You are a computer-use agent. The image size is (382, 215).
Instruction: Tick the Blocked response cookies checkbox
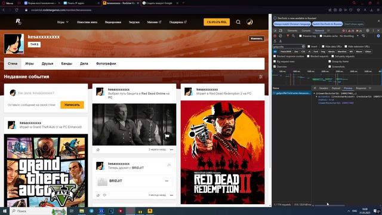click(275, 56)
